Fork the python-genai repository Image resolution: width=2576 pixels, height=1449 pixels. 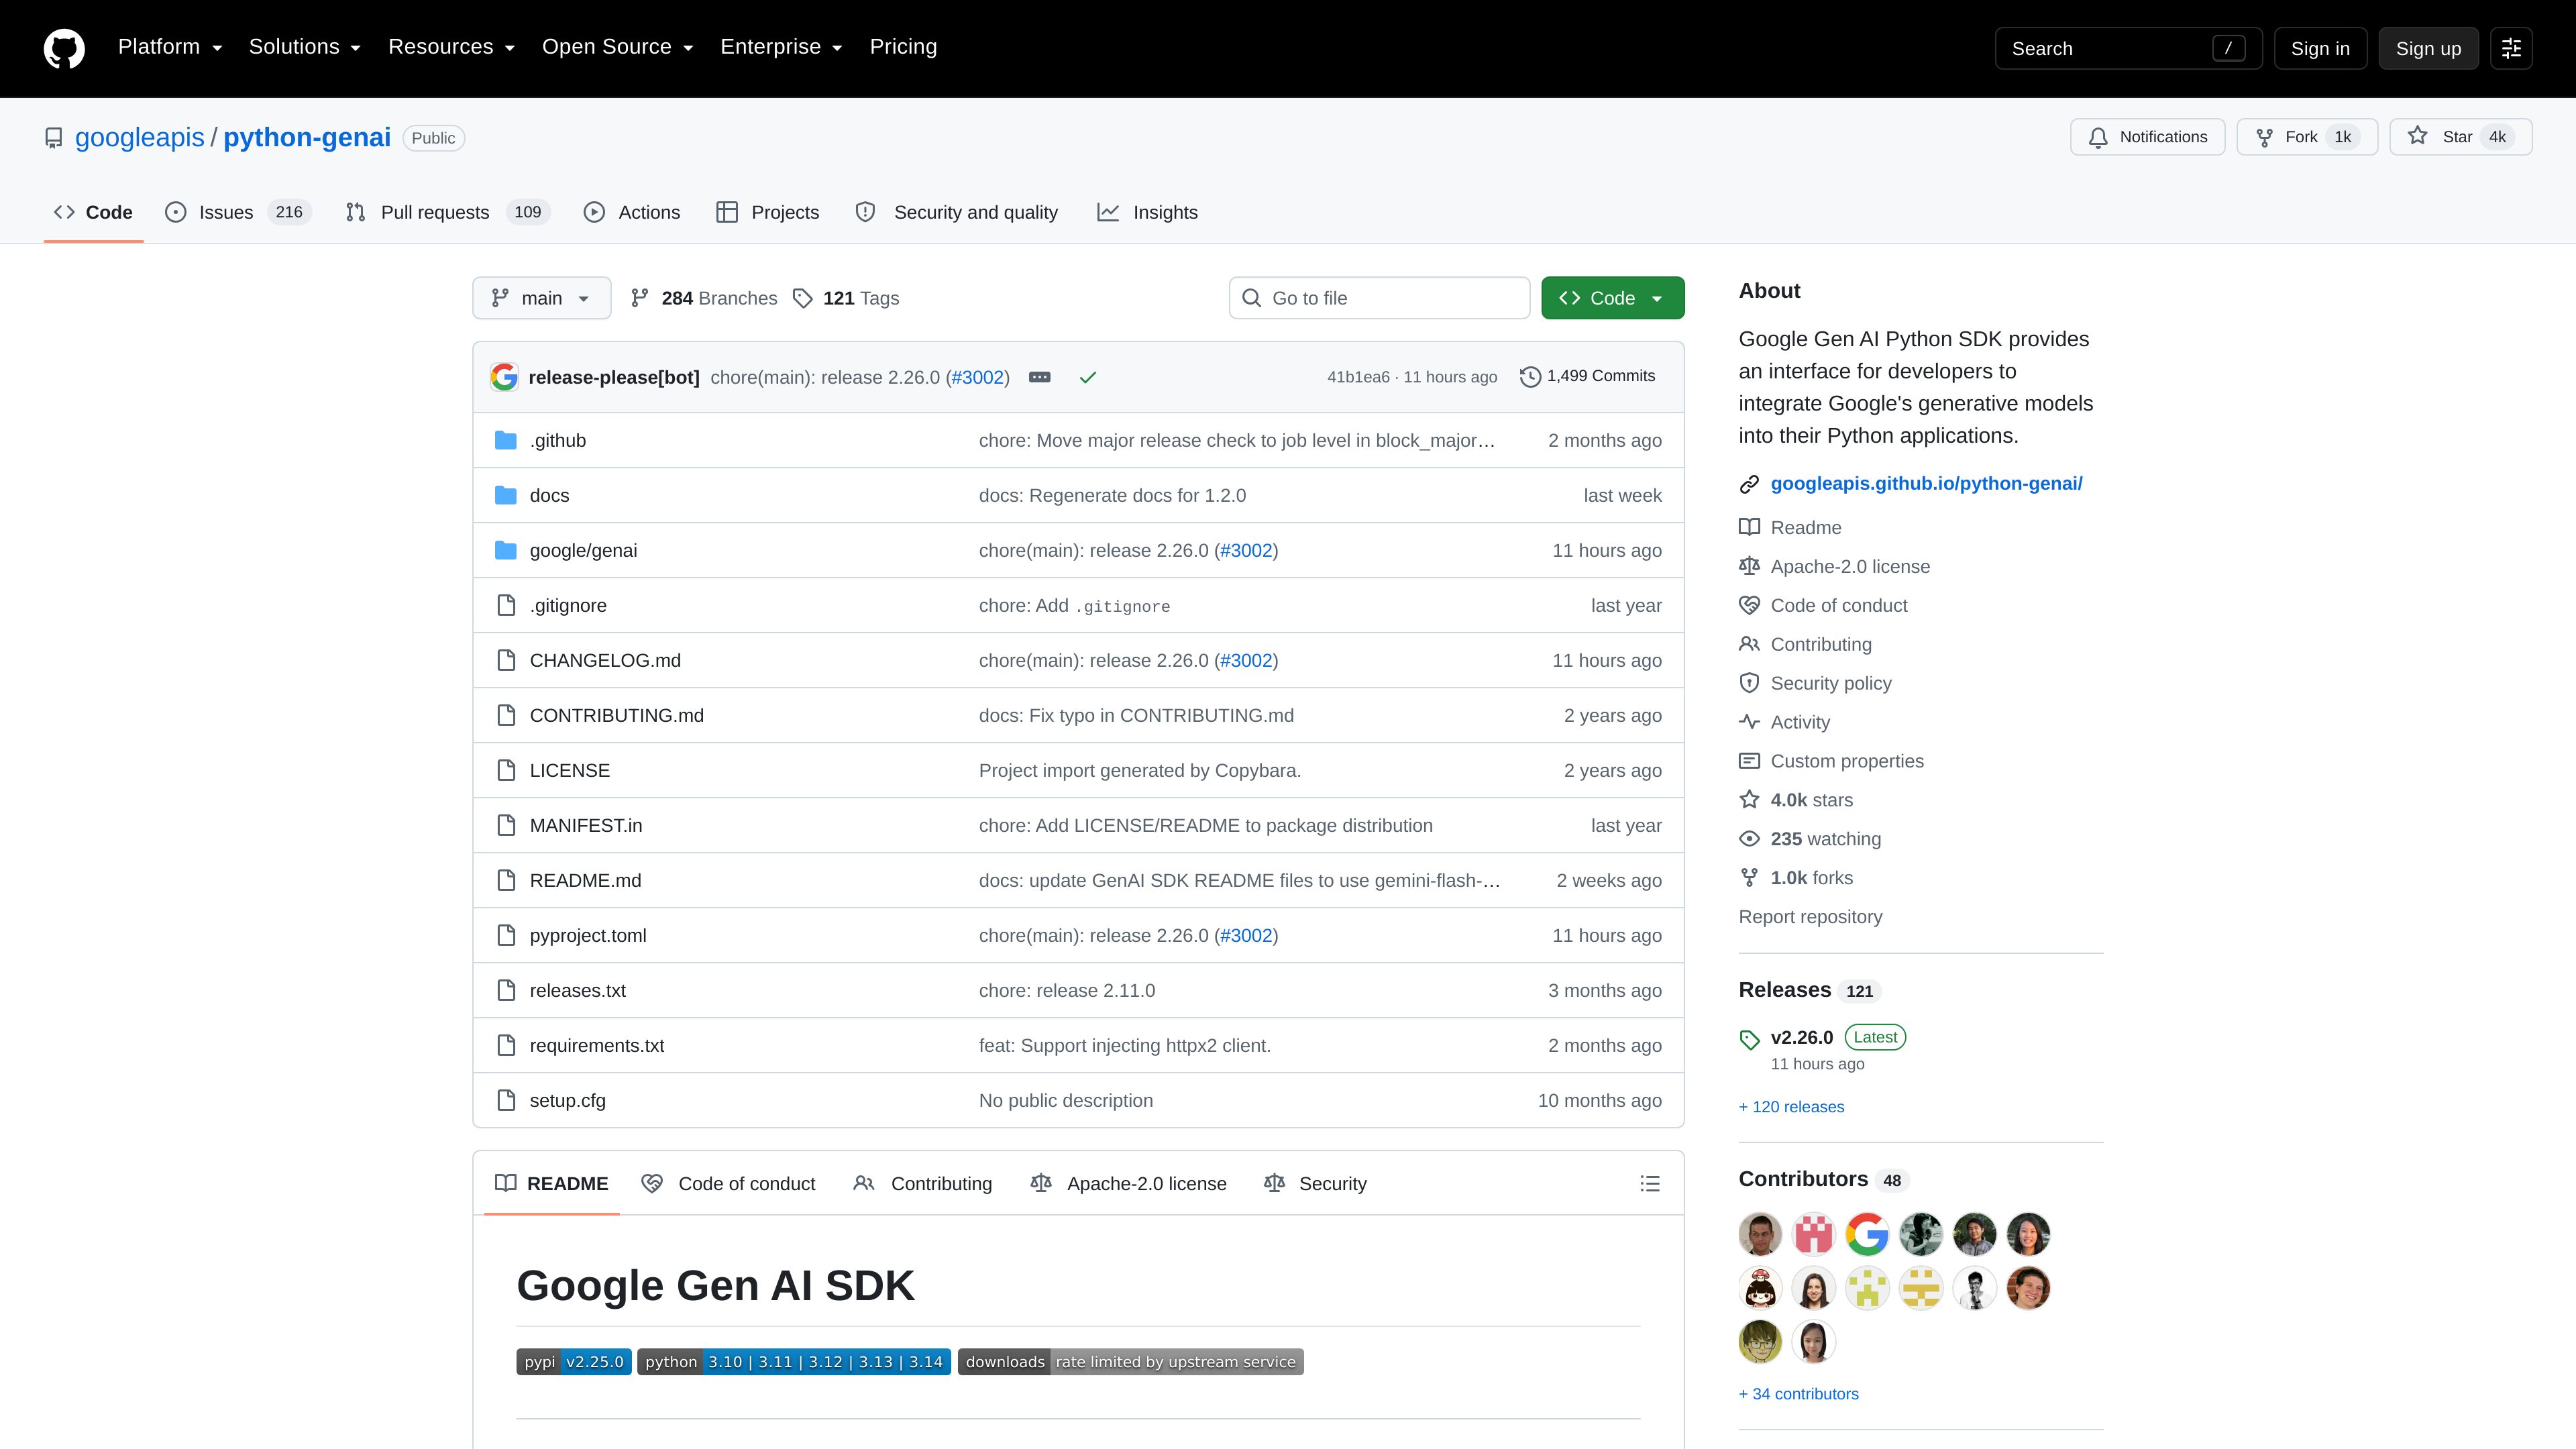pos(2307,137)
